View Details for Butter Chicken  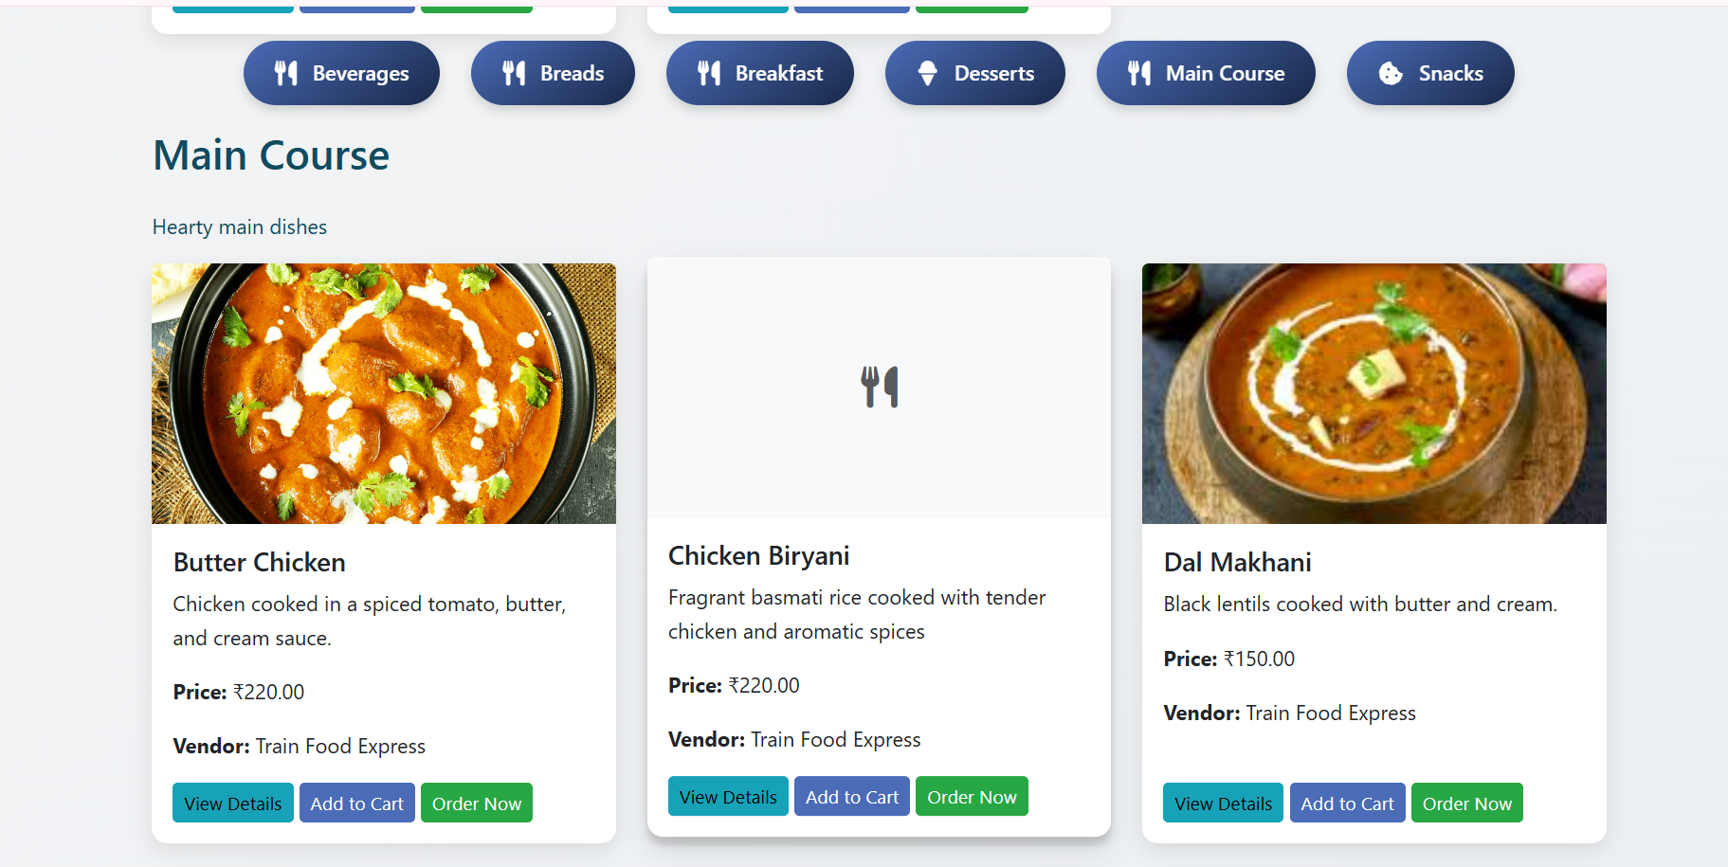[x=232, y=804]
